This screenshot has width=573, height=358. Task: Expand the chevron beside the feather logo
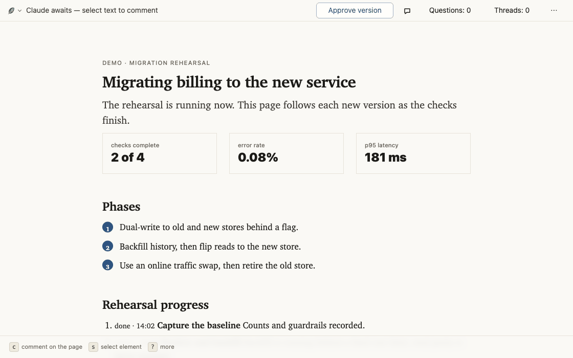click(x=20, y=11)
